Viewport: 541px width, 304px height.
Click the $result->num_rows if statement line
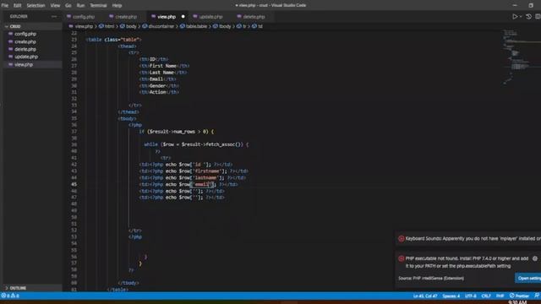click(177, 132)
